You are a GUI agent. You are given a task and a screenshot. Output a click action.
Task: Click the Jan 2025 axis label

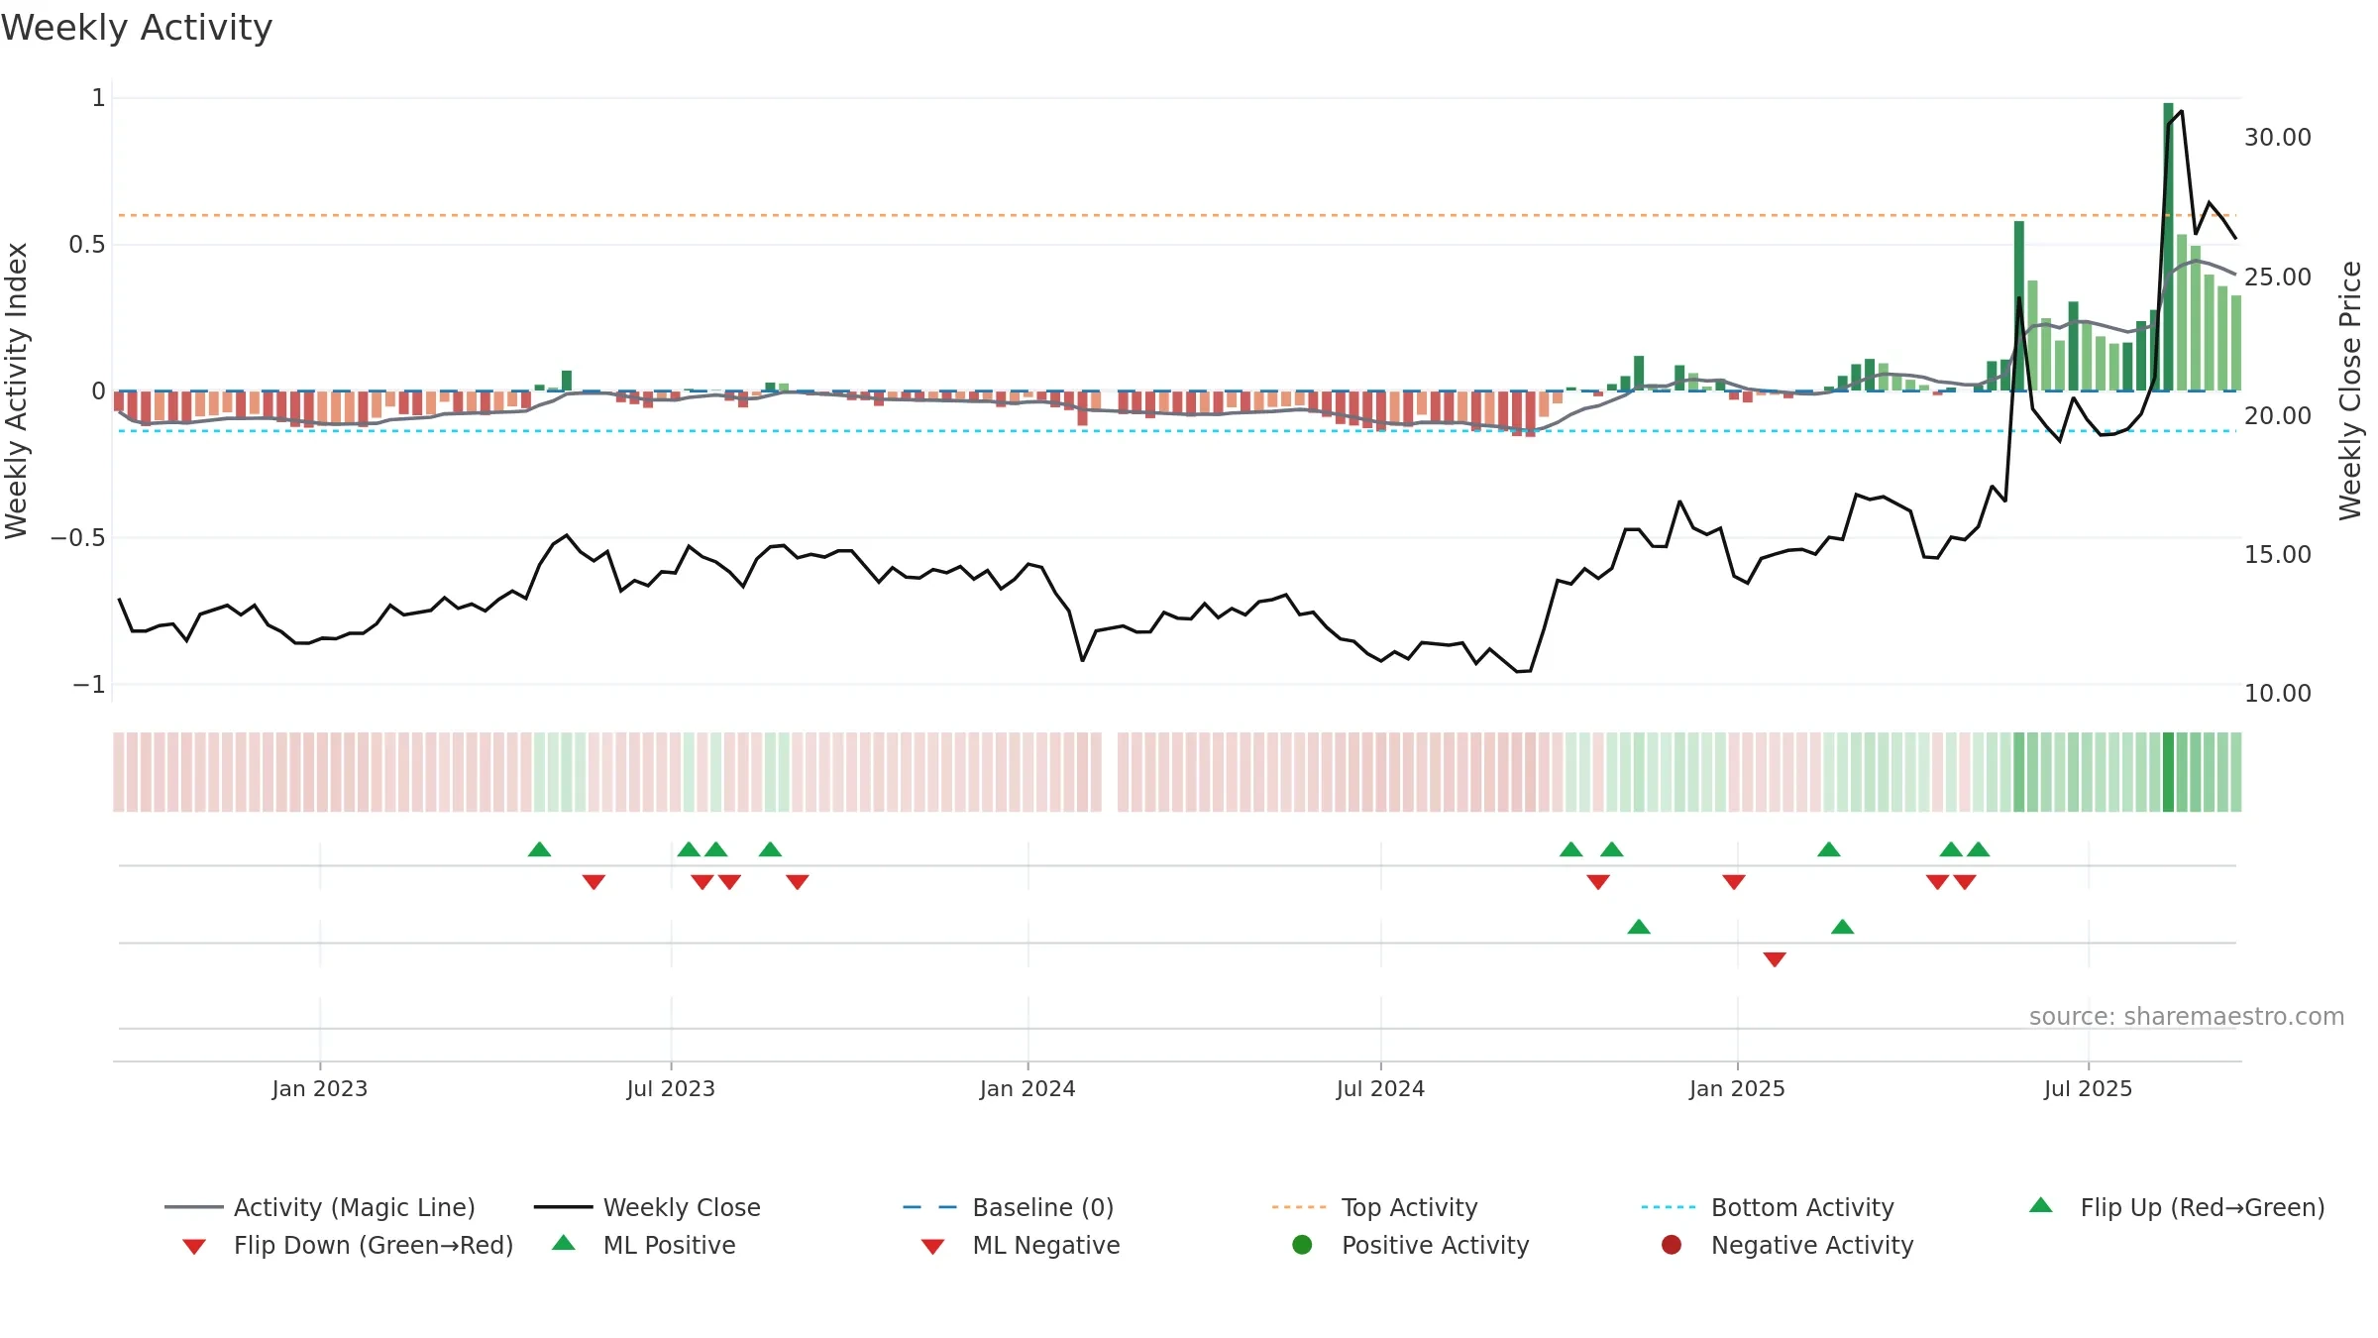click(1737, 1088)
